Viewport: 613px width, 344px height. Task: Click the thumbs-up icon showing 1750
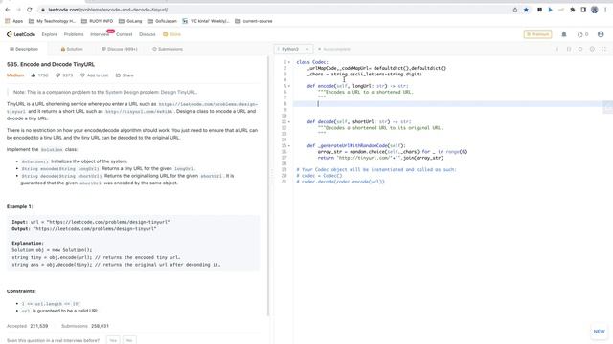point(34,75)
